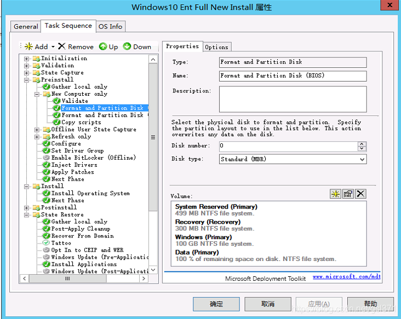The image size is (401, 319).
Task: Select the Copy scripts step
Action: click(x=81, y=123)
